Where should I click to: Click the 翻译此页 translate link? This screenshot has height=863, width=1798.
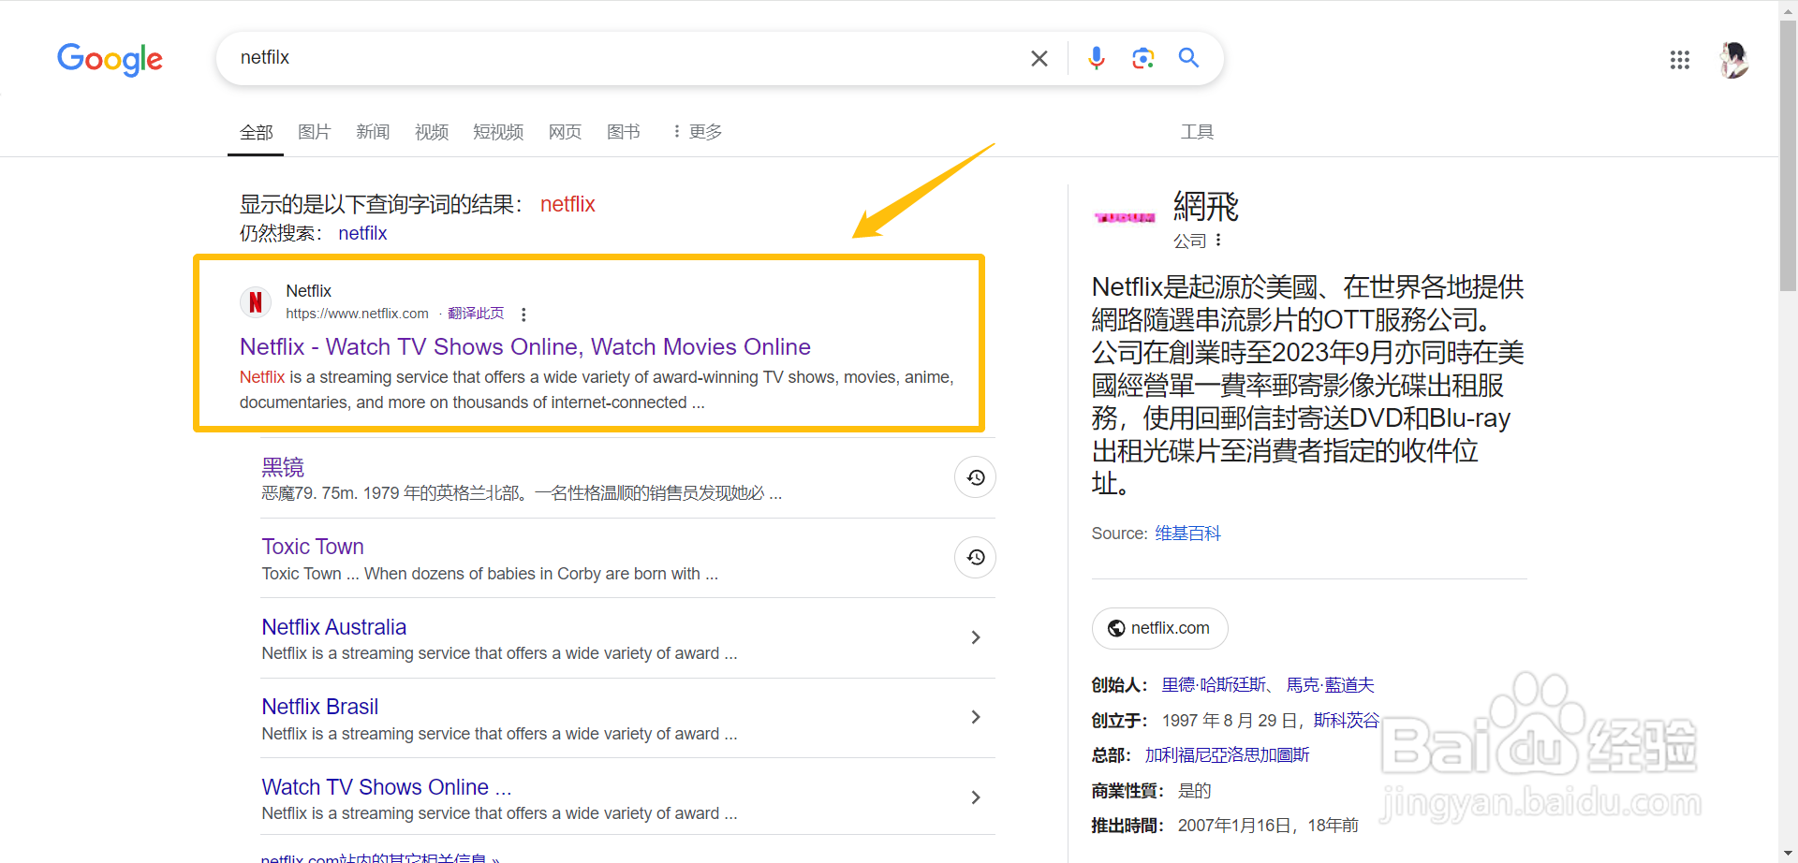476,314
